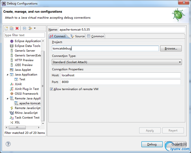Switch to the Source tab

pyautogui.click(x=78, y=36)
